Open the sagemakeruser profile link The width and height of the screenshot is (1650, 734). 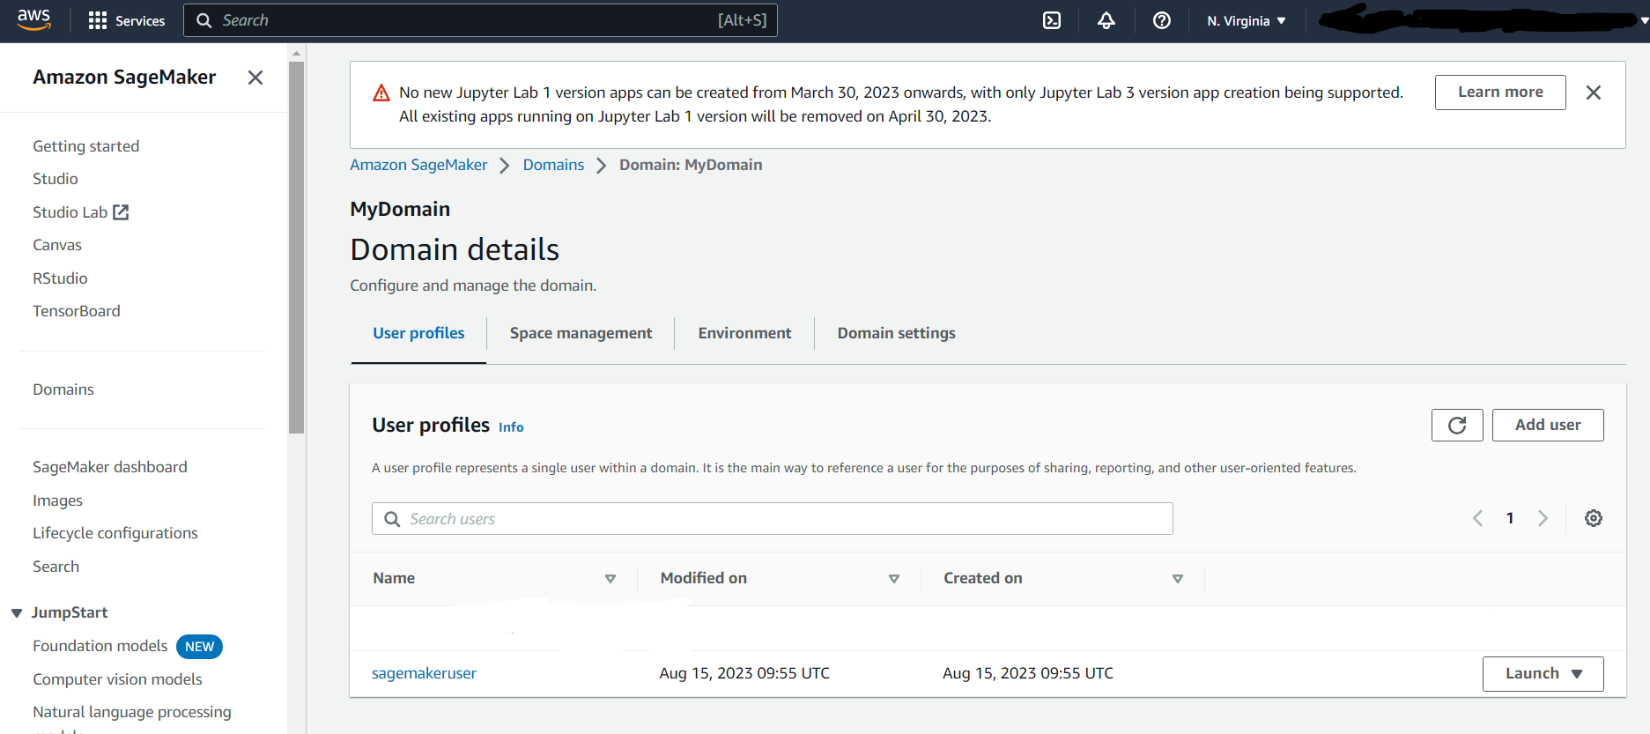(x=424, y=673)
